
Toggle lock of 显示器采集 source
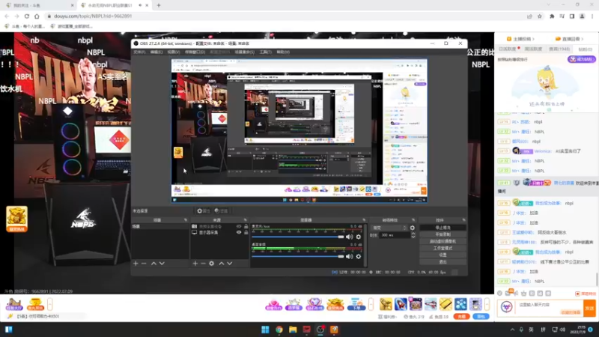coord(246,232)
